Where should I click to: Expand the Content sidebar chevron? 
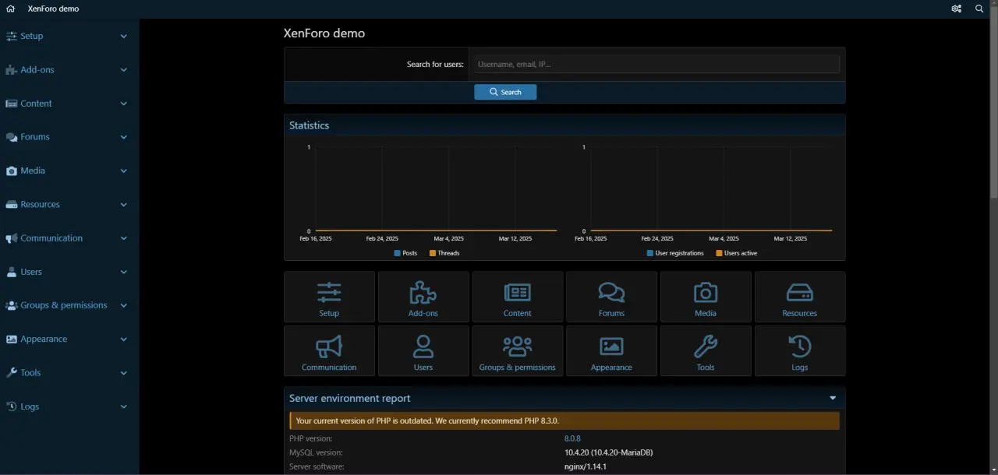coord(124,104)
